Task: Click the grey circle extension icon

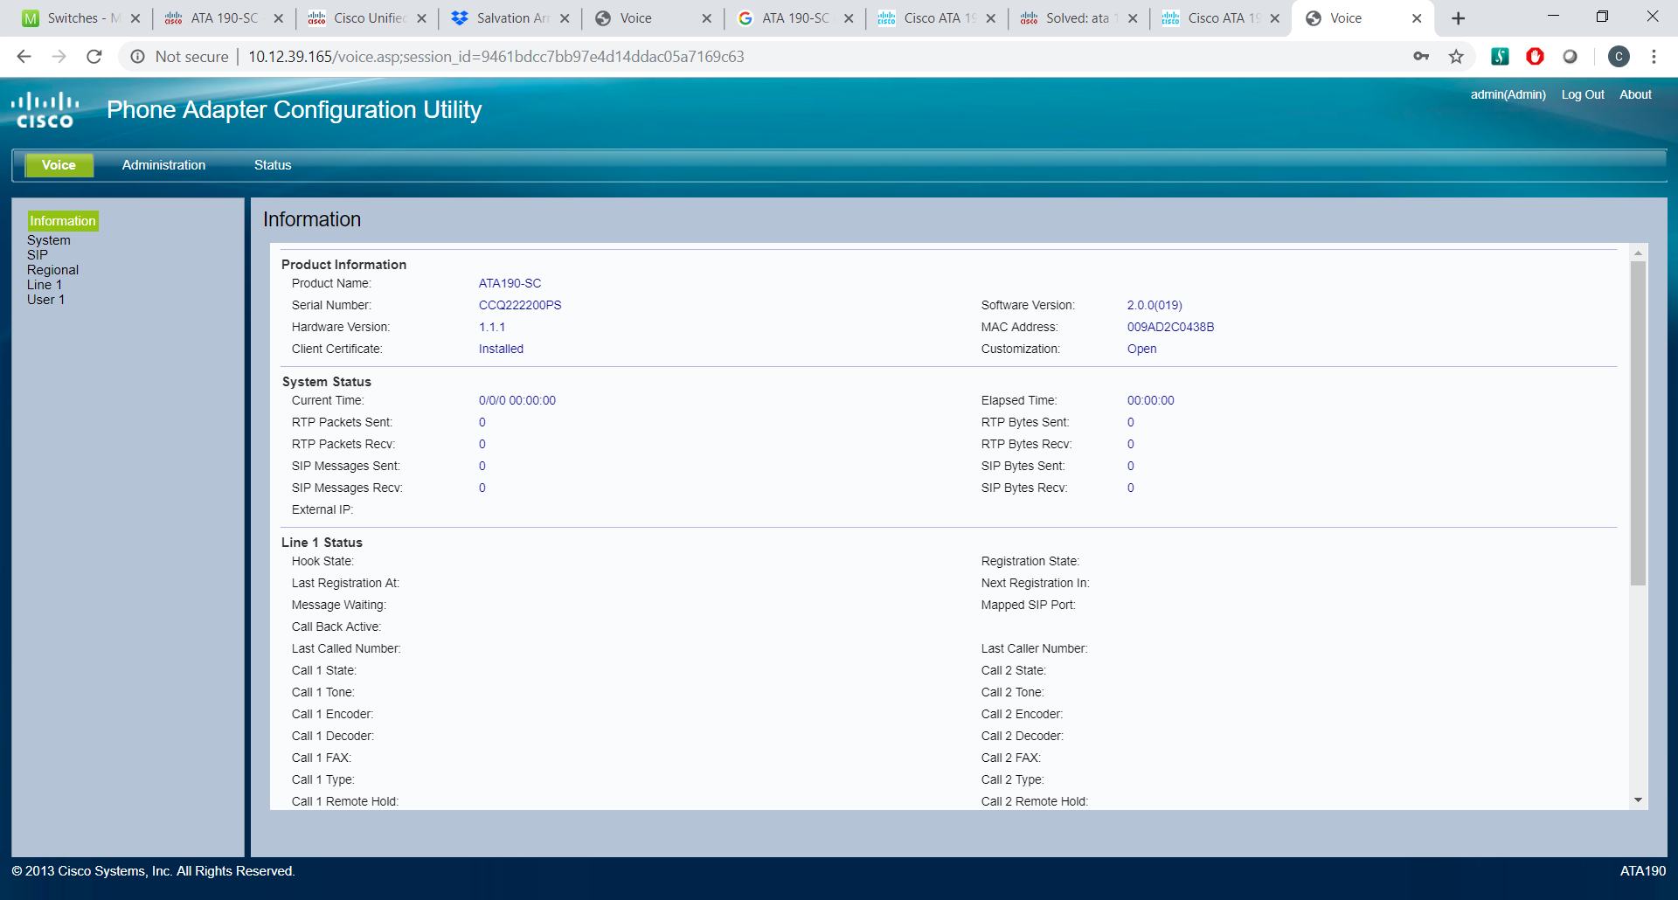Action: [1571, 57]
